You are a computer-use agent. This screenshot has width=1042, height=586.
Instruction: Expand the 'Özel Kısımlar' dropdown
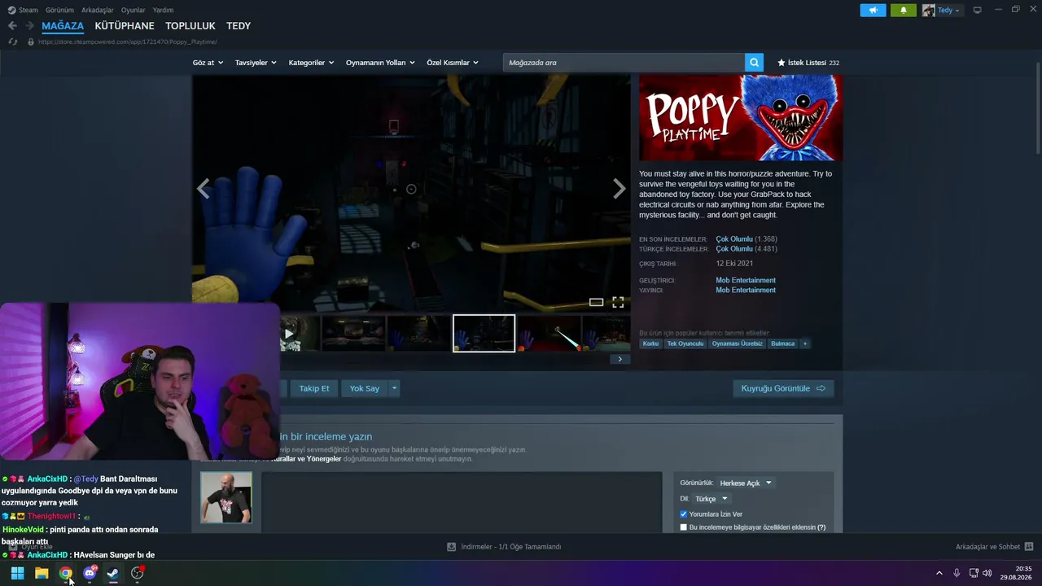pyautogui.click(x=453, y=63)
